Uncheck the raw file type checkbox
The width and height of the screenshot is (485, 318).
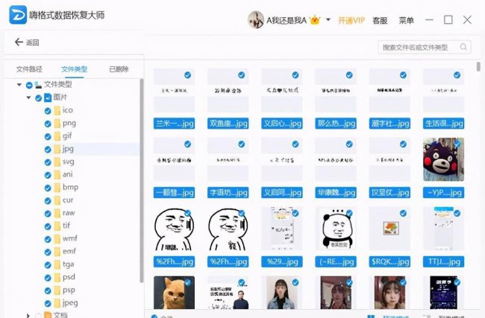pyautogui.click(x=48, y=214)
